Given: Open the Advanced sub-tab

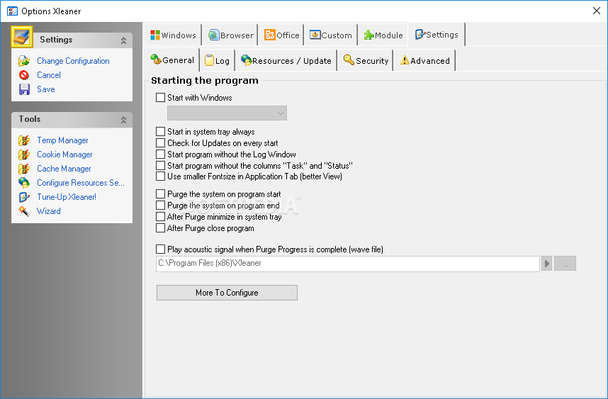Looking at the screenshot, I should pos(424,60).
